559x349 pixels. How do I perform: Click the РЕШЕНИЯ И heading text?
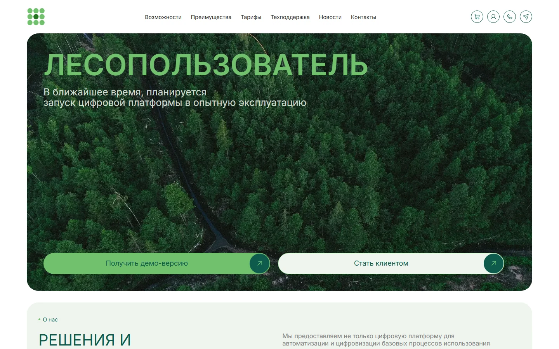[85, 340]
